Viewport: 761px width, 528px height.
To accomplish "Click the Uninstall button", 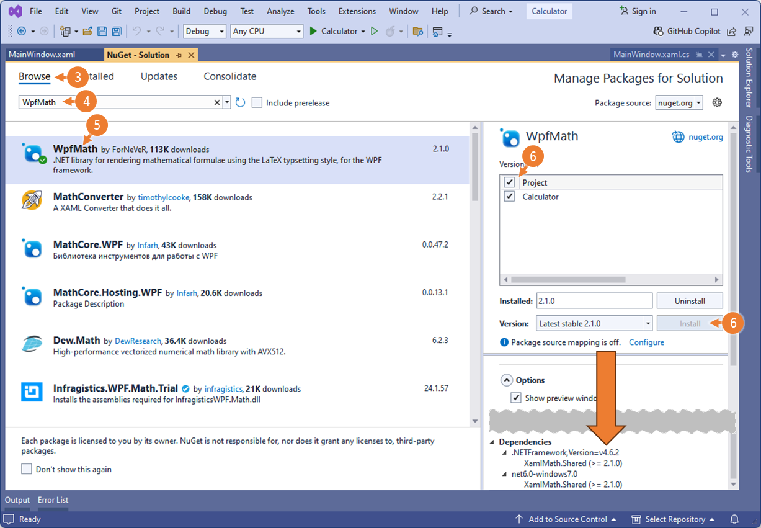I will [x=690, y=300].
